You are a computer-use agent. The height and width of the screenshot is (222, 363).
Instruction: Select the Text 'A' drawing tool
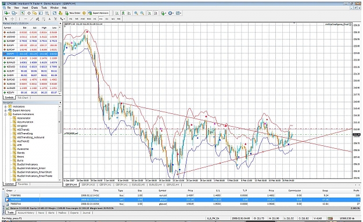point(49,19)
